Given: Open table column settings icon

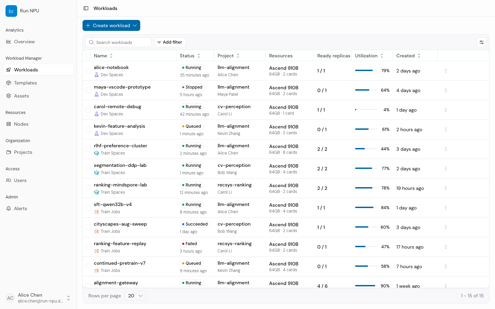Looking at the screenshot, I should tap(482, 42).
